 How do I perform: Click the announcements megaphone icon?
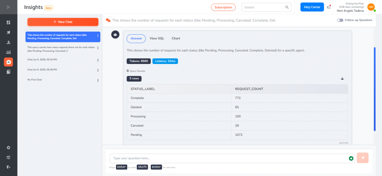(328, 7)
